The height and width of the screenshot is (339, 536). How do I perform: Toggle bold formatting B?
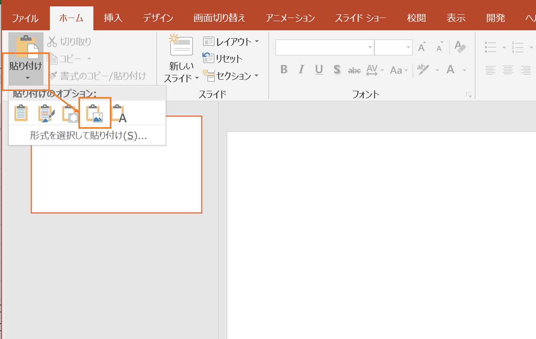click(x=284, y=70)
